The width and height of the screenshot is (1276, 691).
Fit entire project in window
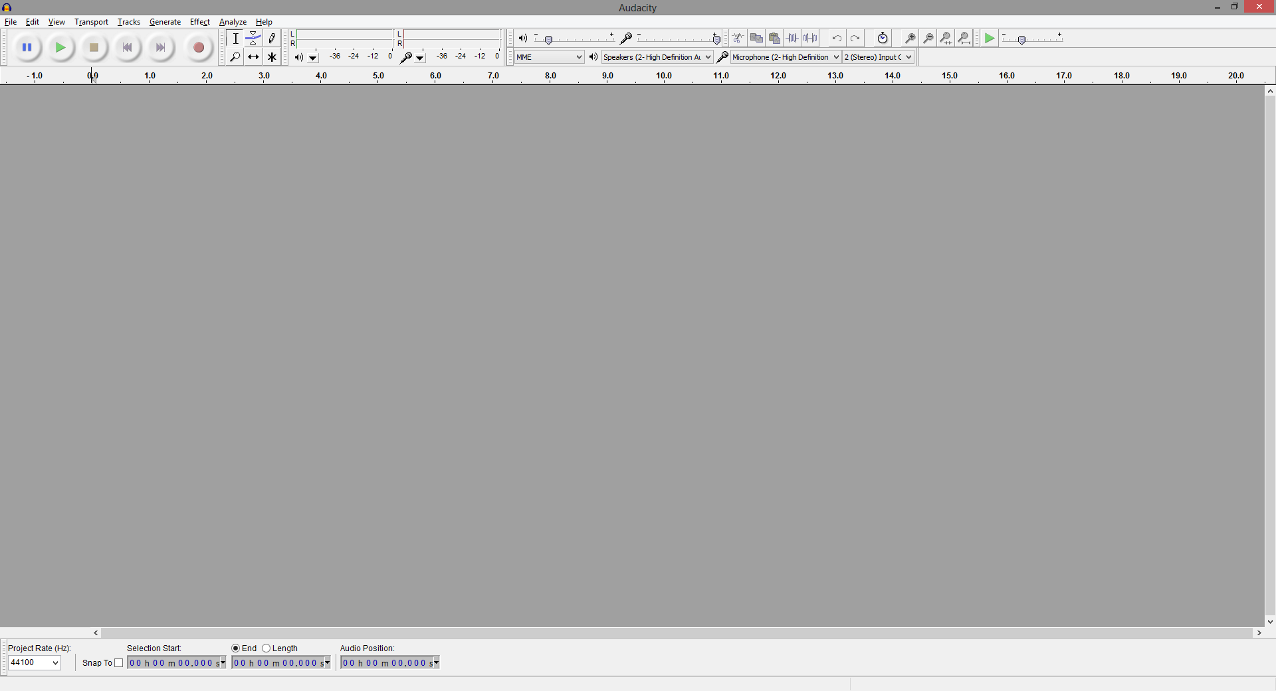pos(964,39)
